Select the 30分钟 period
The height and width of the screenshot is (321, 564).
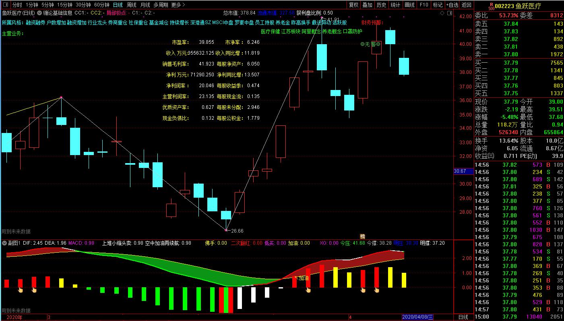pos(83,5)
